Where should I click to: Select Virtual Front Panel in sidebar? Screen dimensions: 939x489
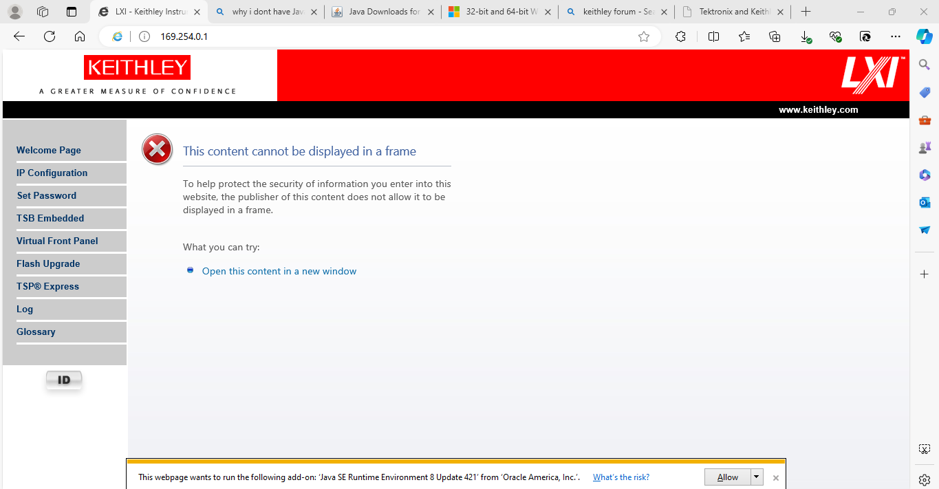[57, 241]
